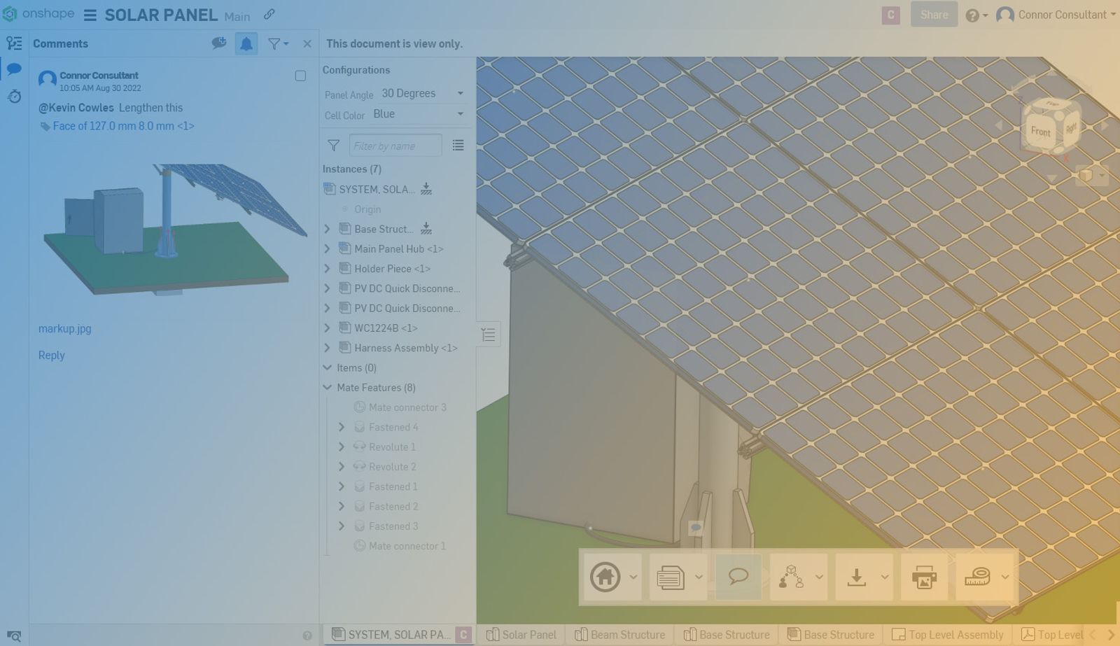Check the resolve comment checkbox
The image size is (1120, 646).
[x=300, y=76]
